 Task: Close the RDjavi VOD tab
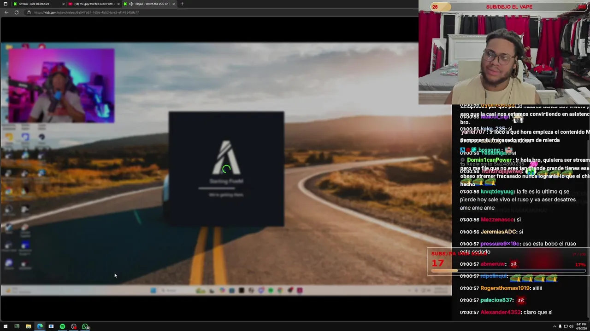pos(173,4)
